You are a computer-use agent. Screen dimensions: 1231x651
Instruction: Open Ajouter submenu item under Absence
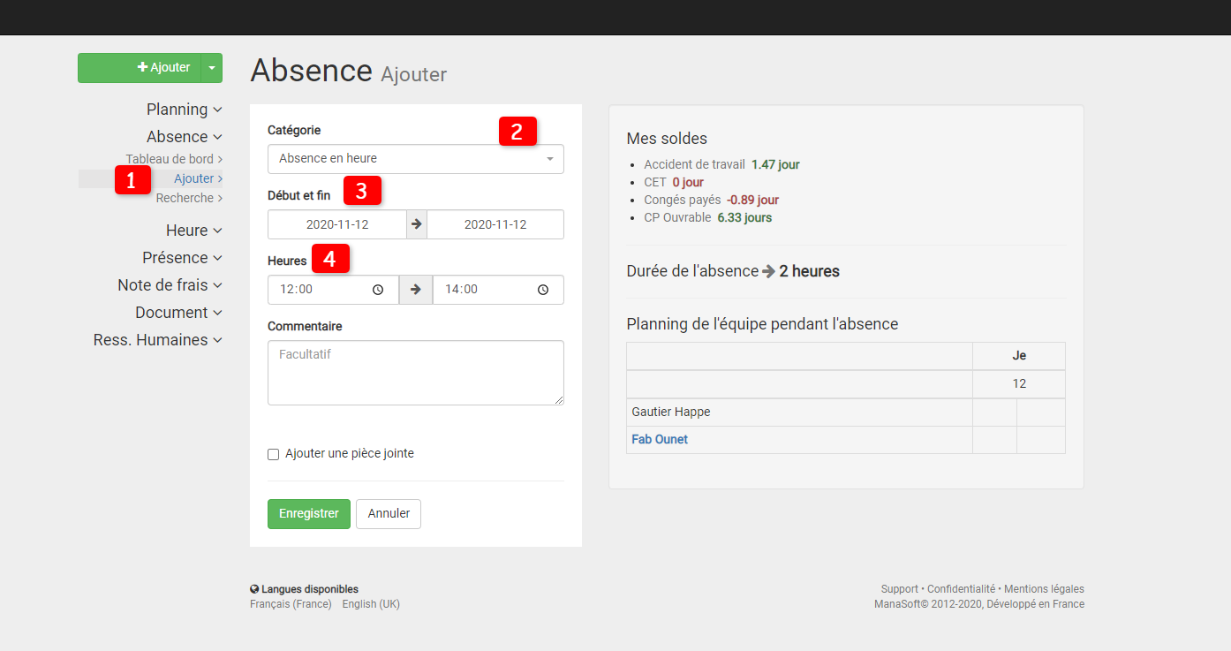[x=198, y=178]
